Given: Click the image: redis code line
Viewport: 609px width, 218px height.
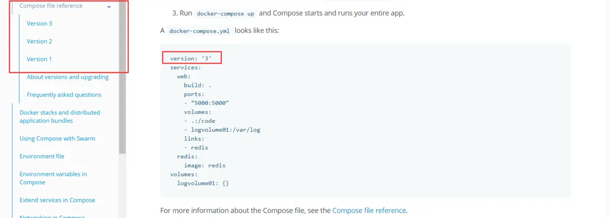Looking at the screenshot, I should click(205, 165).
